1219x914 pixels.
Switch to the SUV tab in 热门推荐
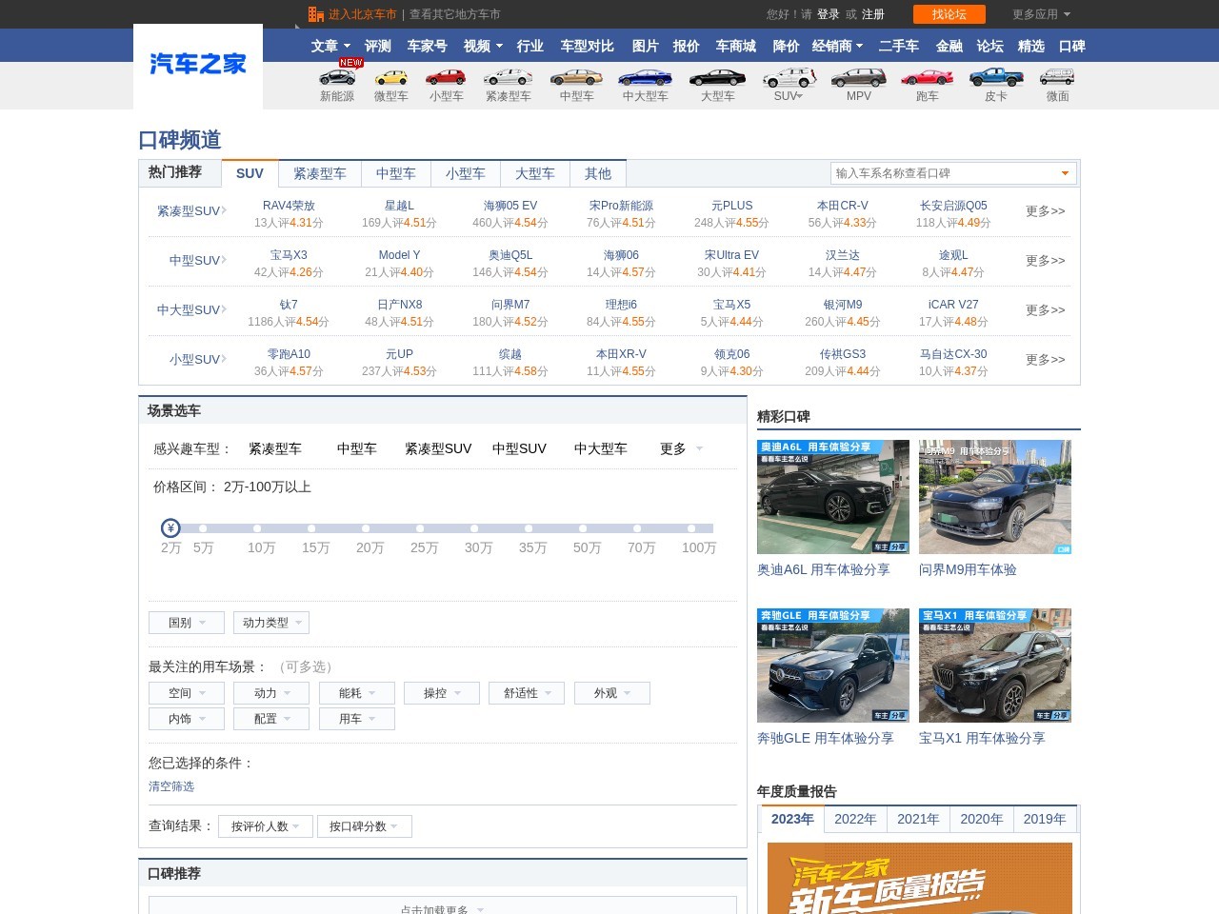coord(250,173)
